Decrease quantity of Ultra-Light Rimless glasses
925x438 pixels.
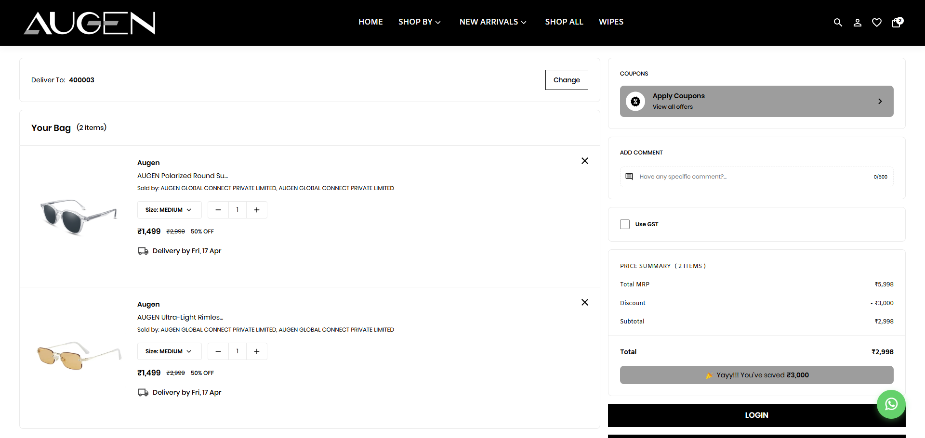point(218,351)
